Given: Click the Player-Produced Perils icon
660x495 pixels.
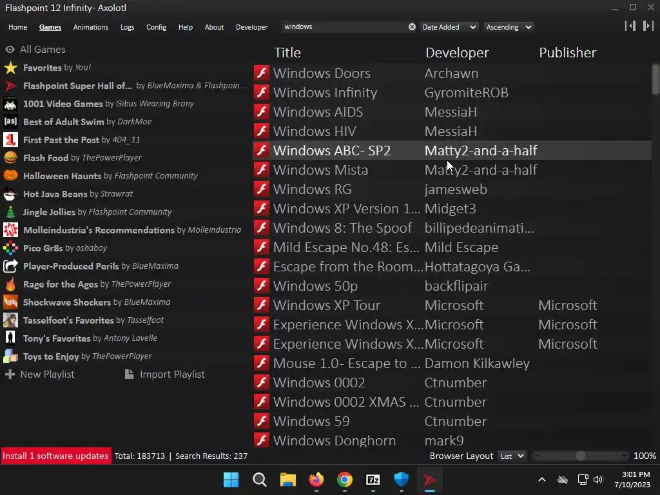Looking at the screenshot, I should pyautogui.click(x=10, y=266).
